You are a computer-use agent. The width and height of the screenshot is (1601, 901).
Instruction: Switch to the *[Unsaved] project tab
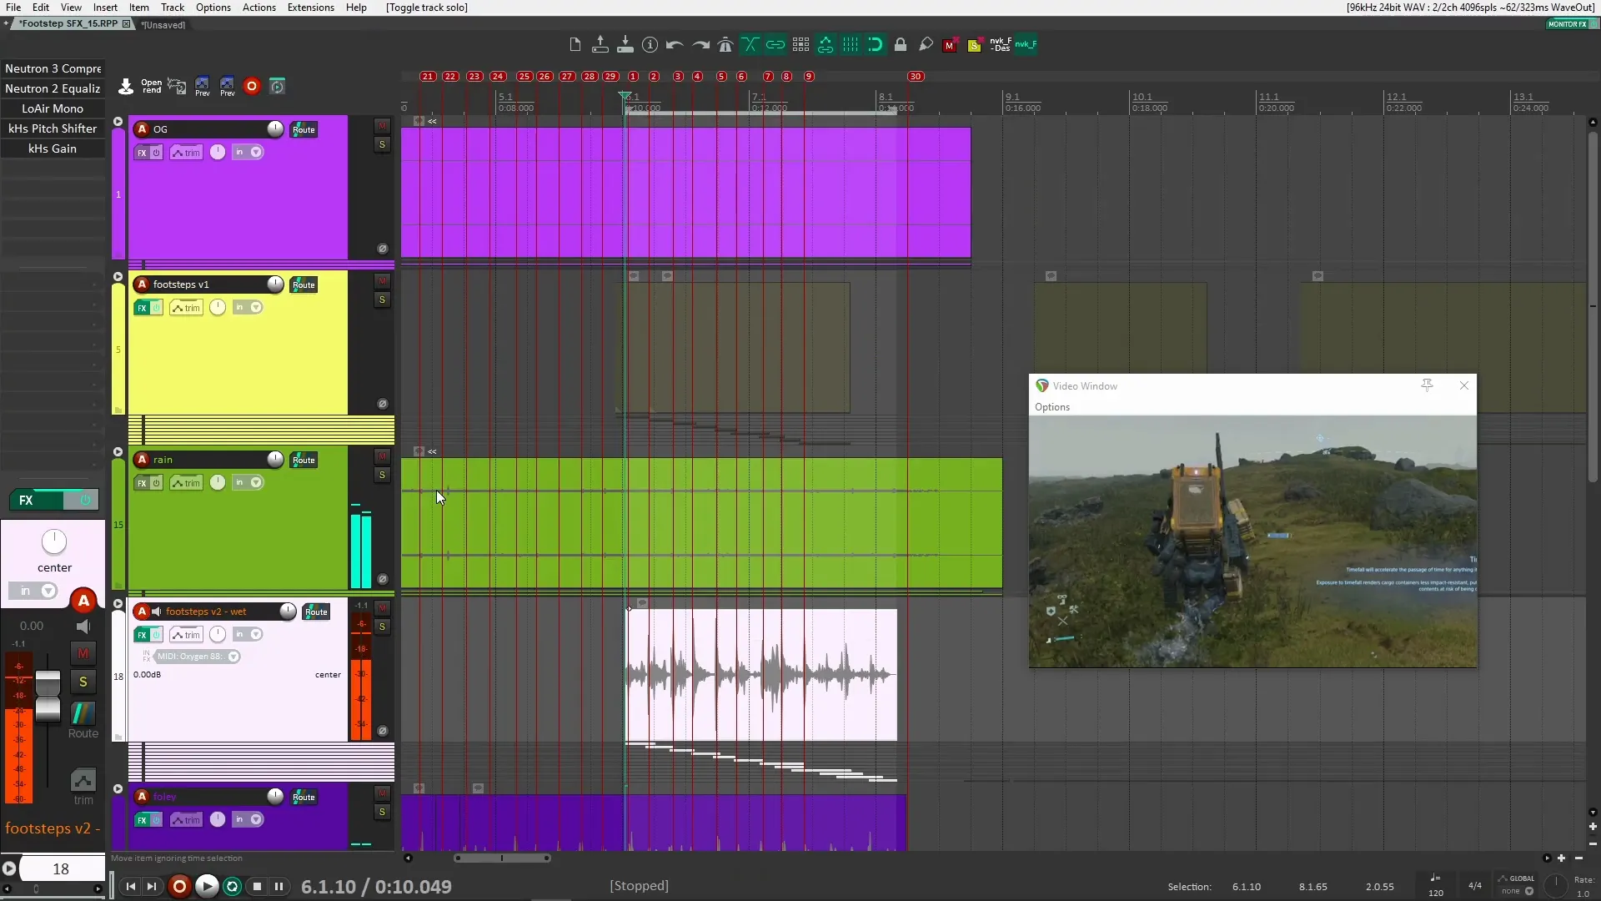coord(163,24)
